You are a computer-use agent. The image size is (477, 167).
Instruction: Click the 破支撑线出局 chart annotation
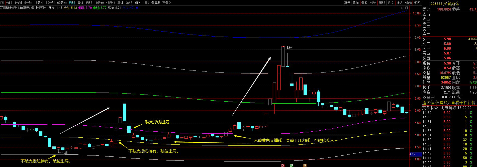157,122
